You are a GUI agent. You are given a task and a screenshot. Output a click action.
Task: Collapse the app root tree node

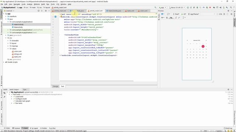click(4, 14)
